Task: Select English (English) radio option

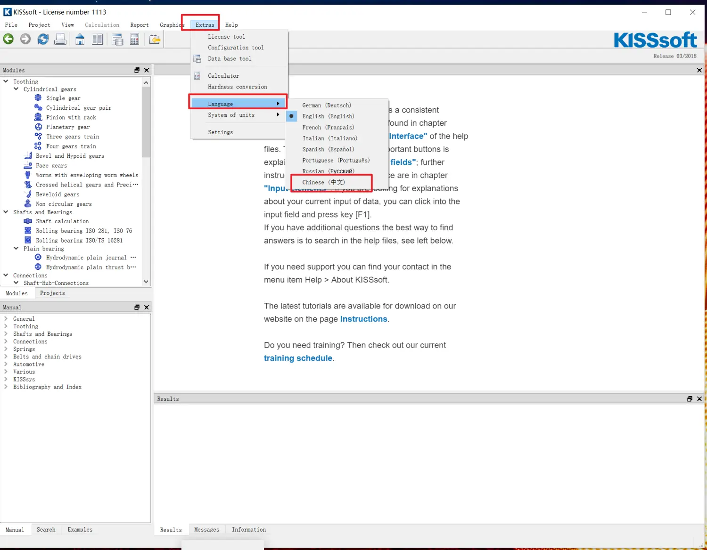Action: (291, 116)
